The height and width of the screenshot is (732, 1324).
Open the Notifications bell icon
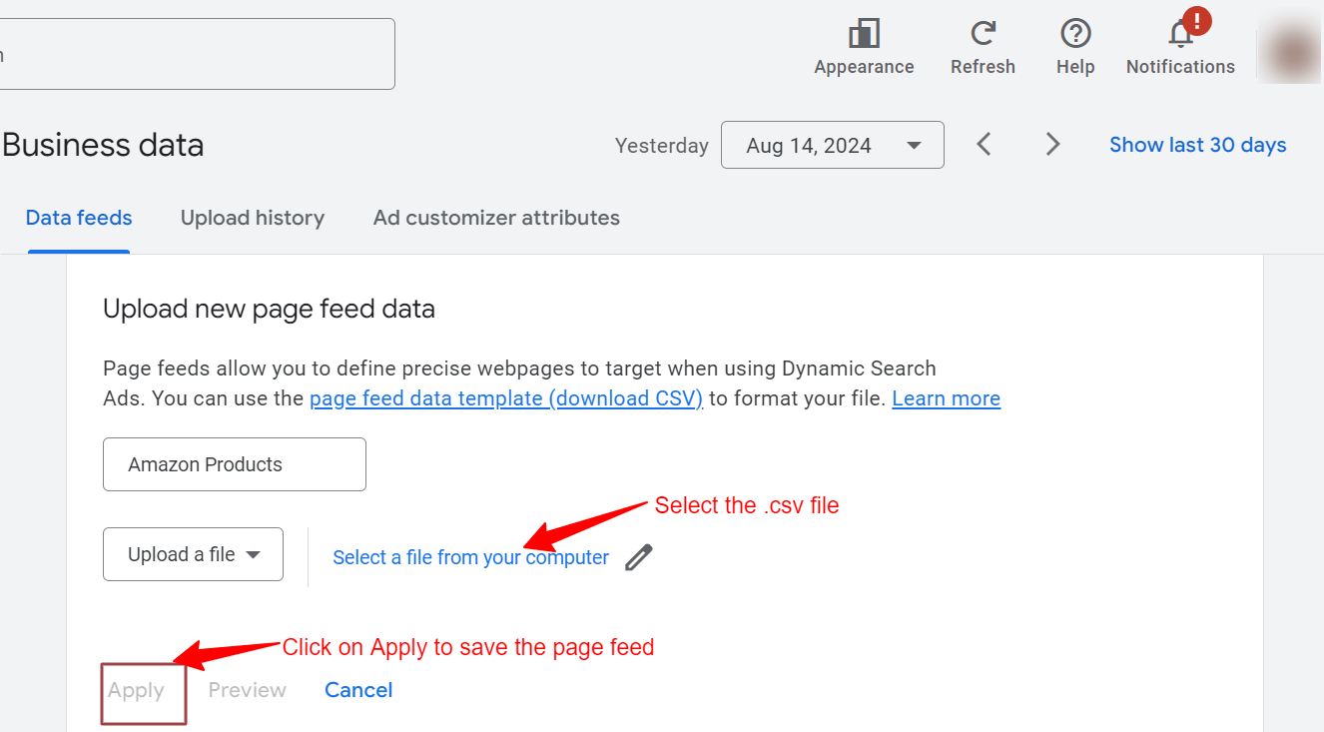click(1181, 33)
